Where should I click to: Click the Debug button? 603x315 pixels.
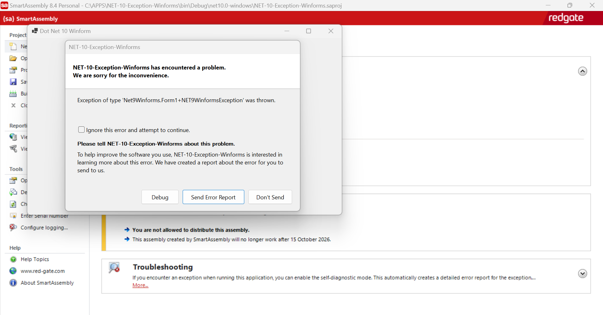pos(160,197)
